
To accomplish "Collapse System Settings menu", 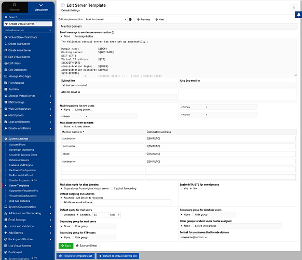I will coord(28,139).
